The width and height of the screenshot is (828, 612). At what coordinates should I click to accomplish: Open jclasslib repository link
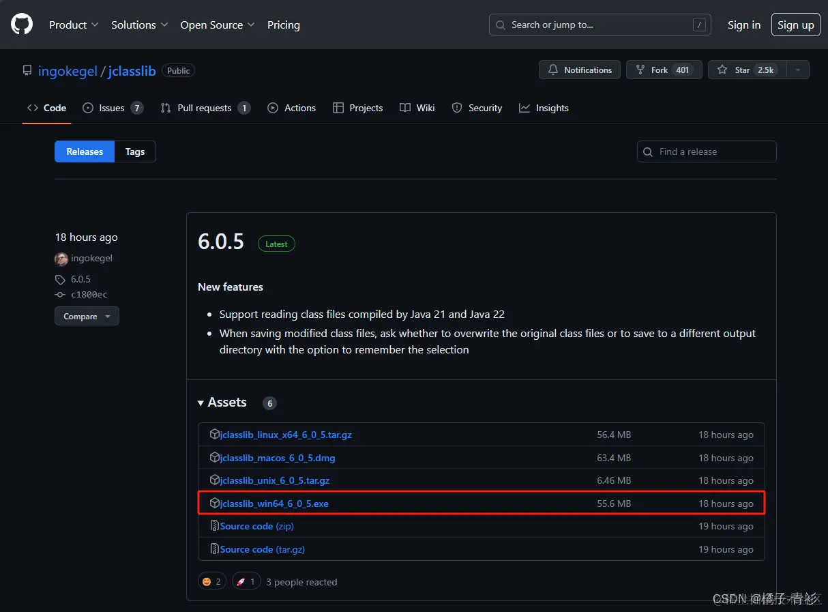click(132, 71)
